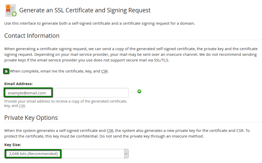
Task: Click the Key Size label
Action: tap(13, 145)
